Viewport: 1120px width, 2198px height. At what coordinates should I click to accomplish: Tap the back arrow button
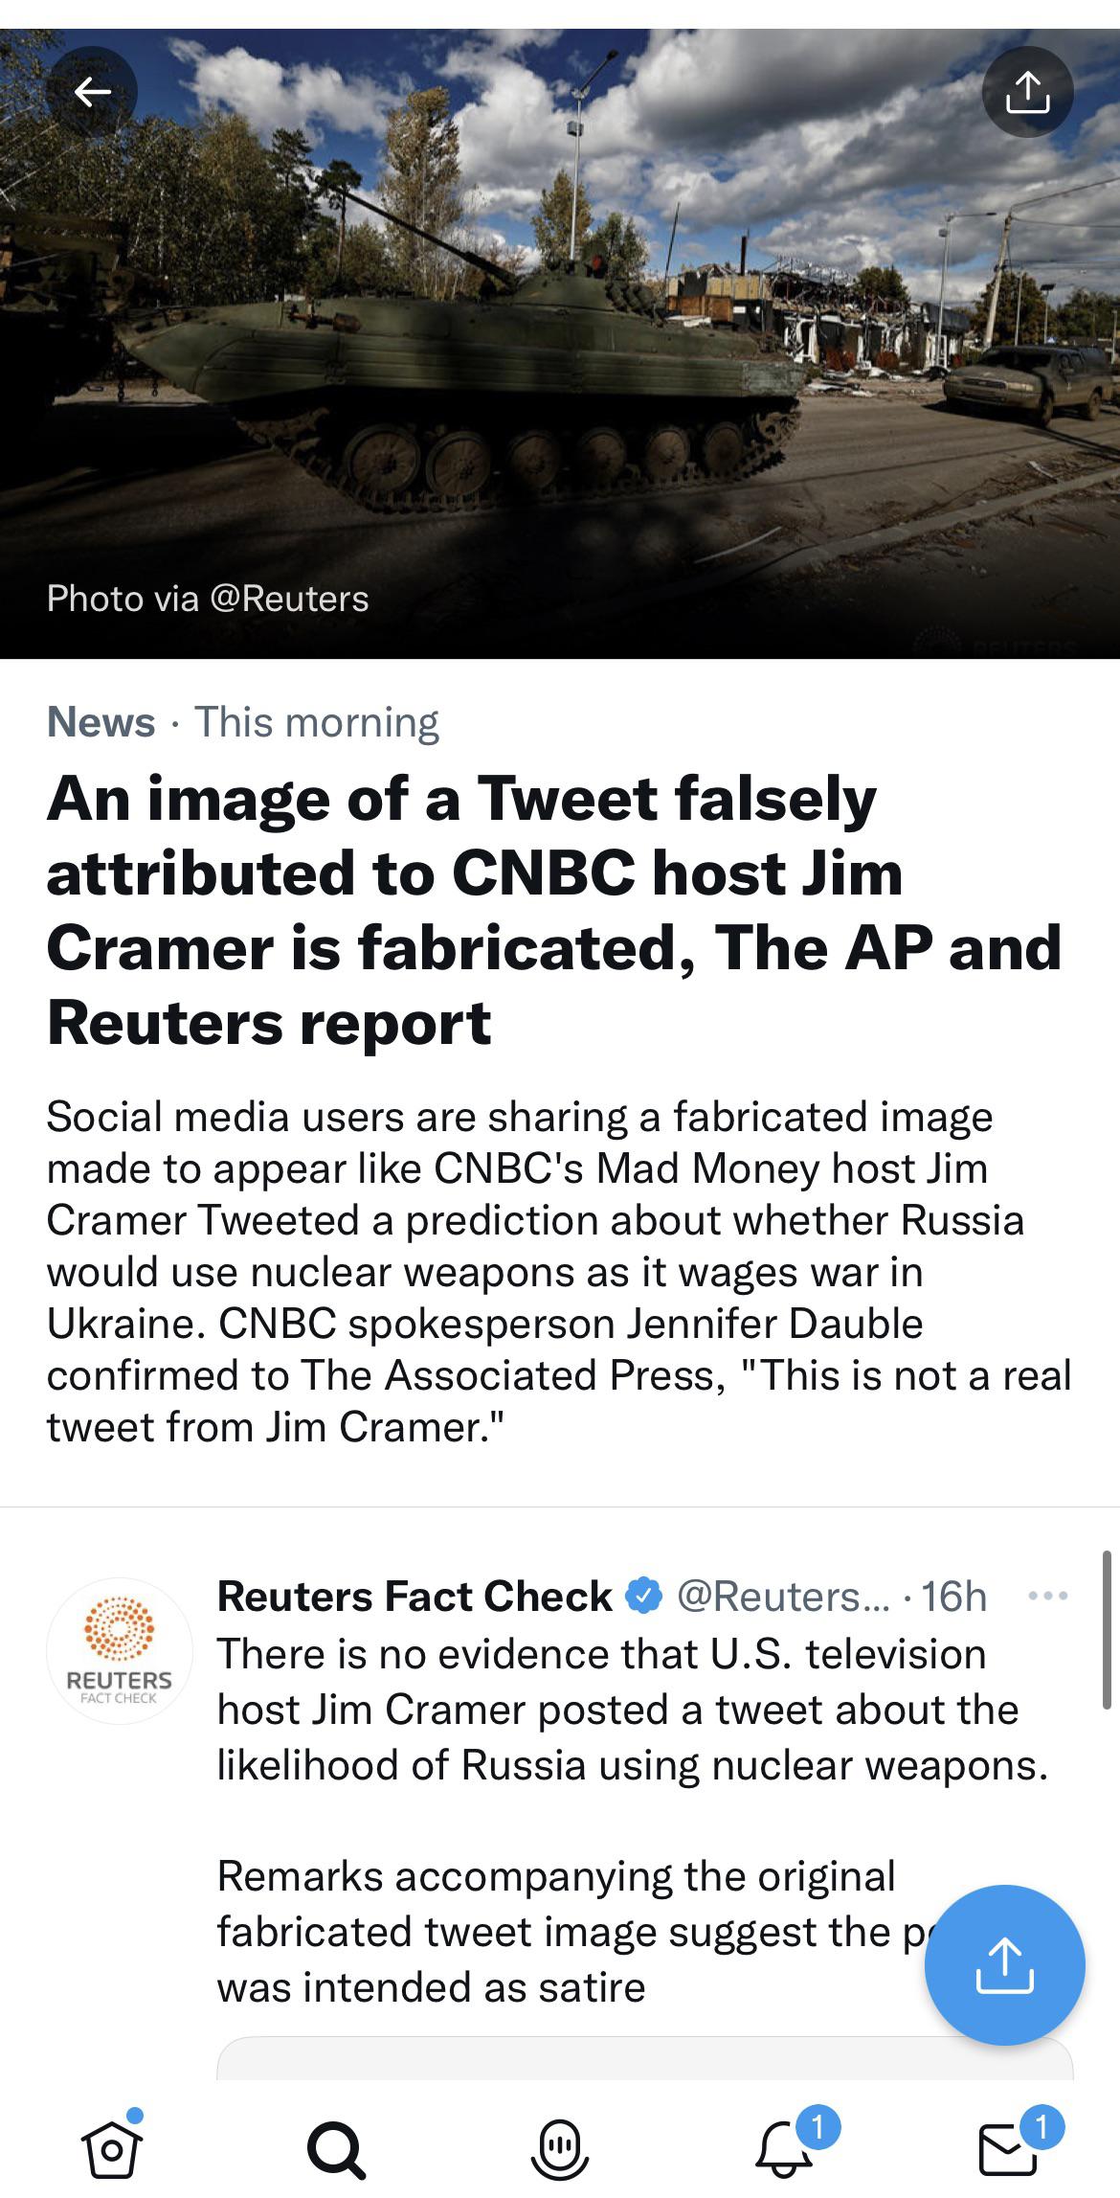click(x=92, y=92)
